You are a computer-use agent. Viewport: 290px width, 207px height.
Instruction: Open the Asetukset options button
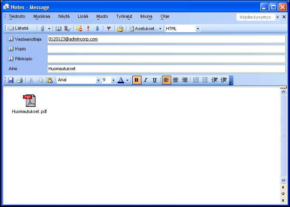144,29
